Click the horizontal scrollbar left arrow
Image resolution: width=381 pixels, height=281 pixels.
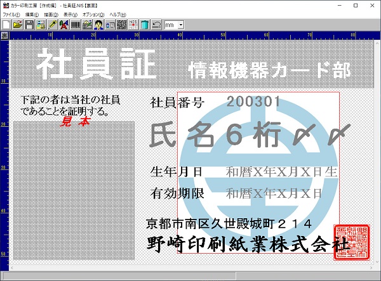11,268
